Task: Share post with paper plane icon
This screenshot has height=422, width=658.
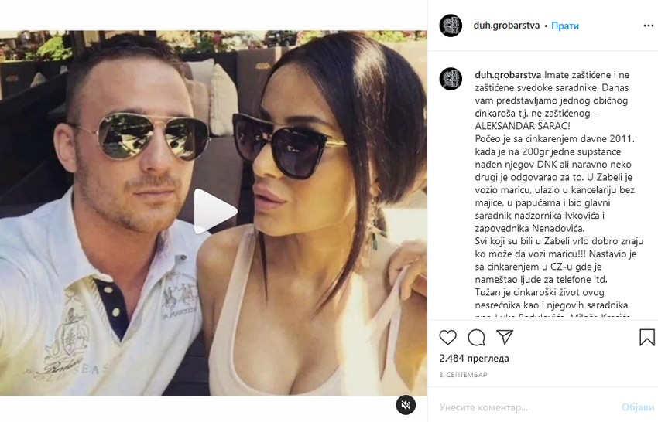Action: (505, 337)
